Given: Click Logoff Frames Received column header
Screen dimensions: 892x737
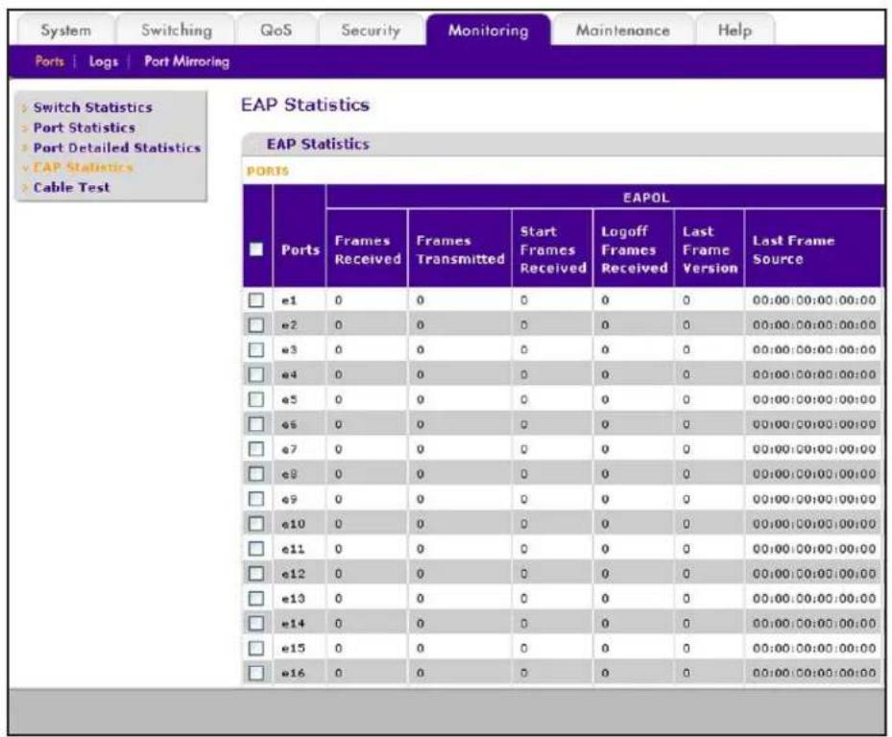Looking at the screenshot, I should (x=634, y=250).
